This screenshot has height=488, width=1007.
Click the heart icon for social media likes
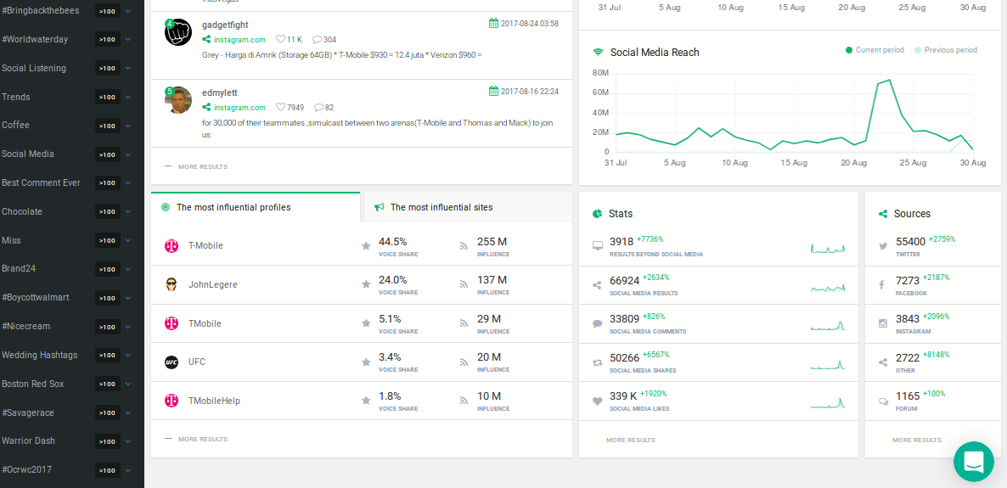(597, 401)
